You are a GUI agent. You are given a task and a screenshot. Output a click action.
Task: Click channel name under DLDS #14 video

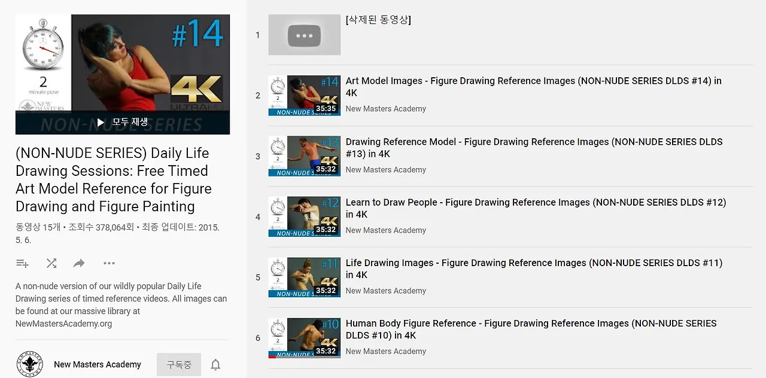[x=386, y=109]
